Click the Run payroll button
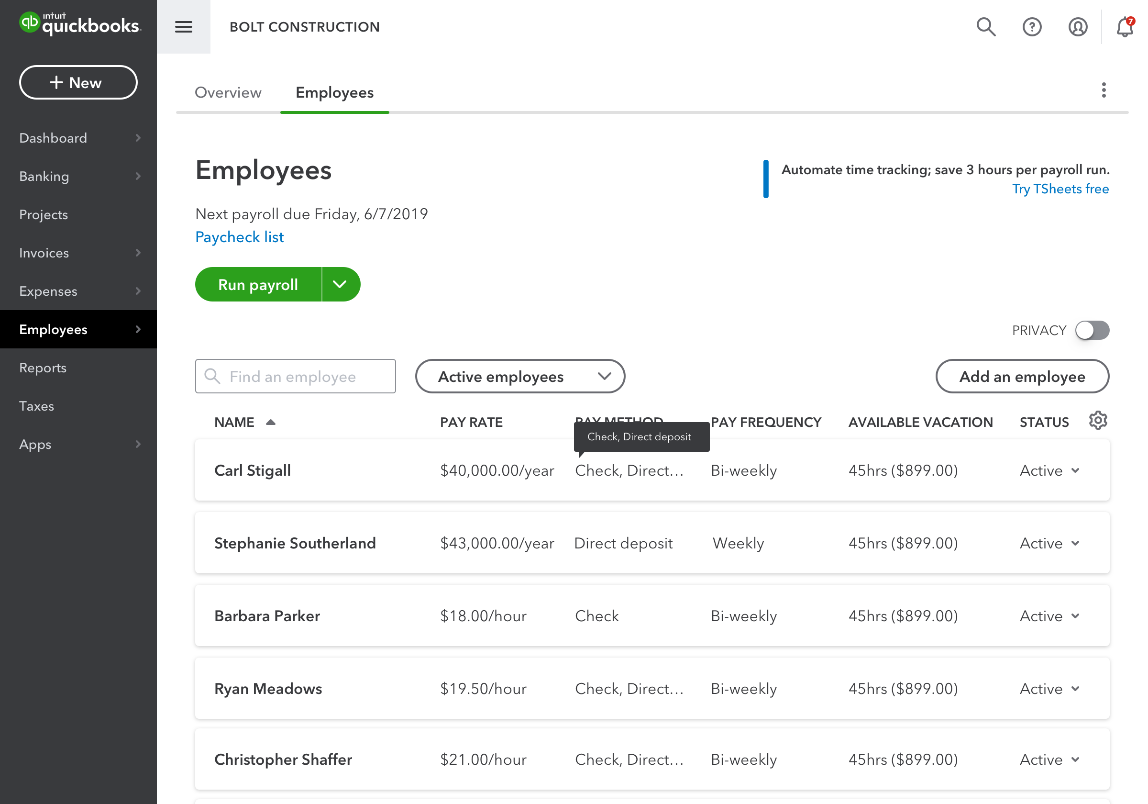 point(258,285)
